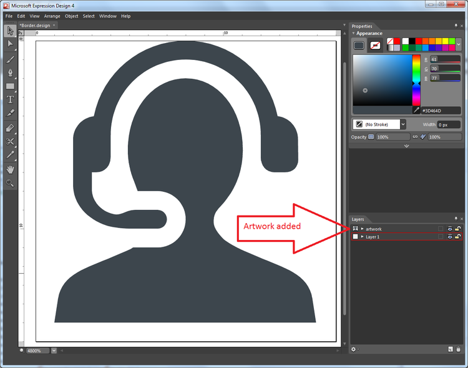Screen dimensions: 468x368
Task: Click the stroke Width input field
Action: pyautogui.click(x=448, y=125)
